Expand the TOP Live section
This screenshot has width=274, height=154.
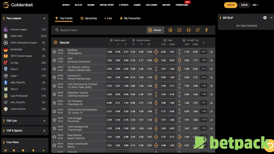pyautogui.click(x=44, y=121)
